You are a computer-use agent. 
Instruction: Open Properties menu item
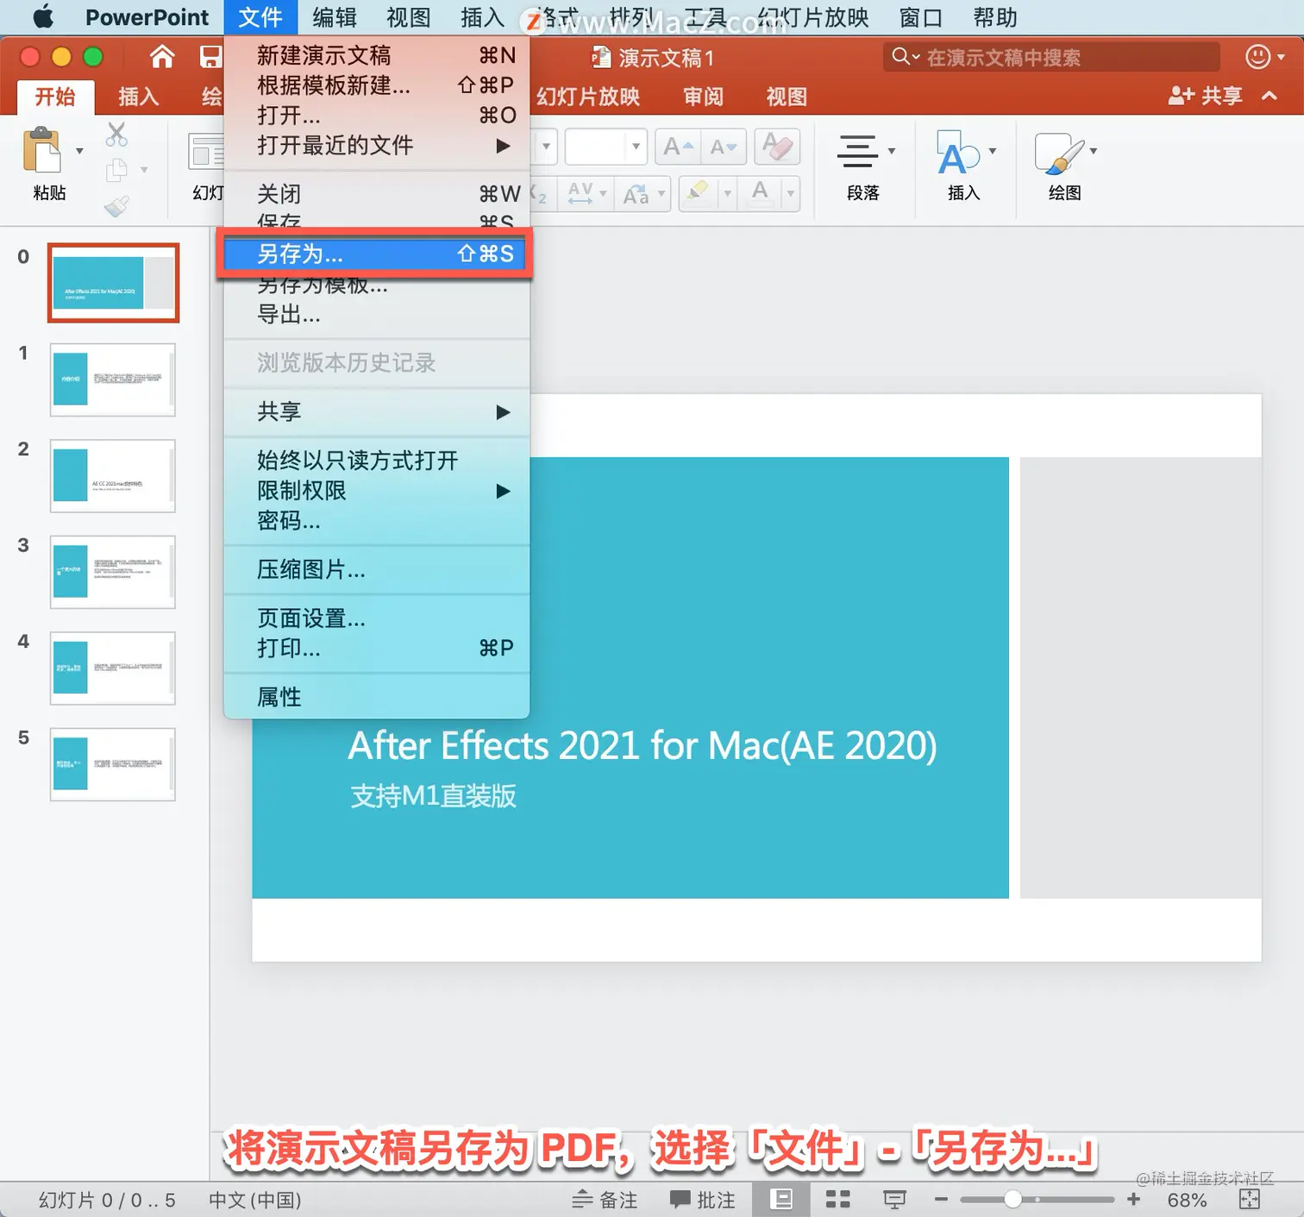pos(377,696)
